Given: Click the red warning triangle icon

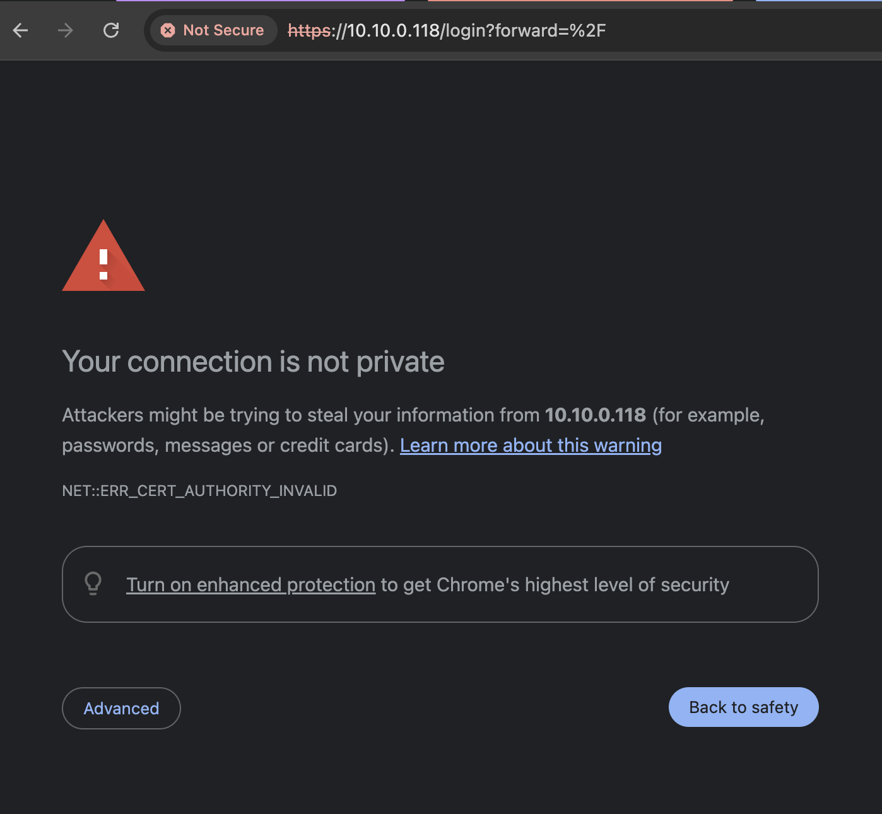Looking at the screenshot, I should [x=103, y=257].
